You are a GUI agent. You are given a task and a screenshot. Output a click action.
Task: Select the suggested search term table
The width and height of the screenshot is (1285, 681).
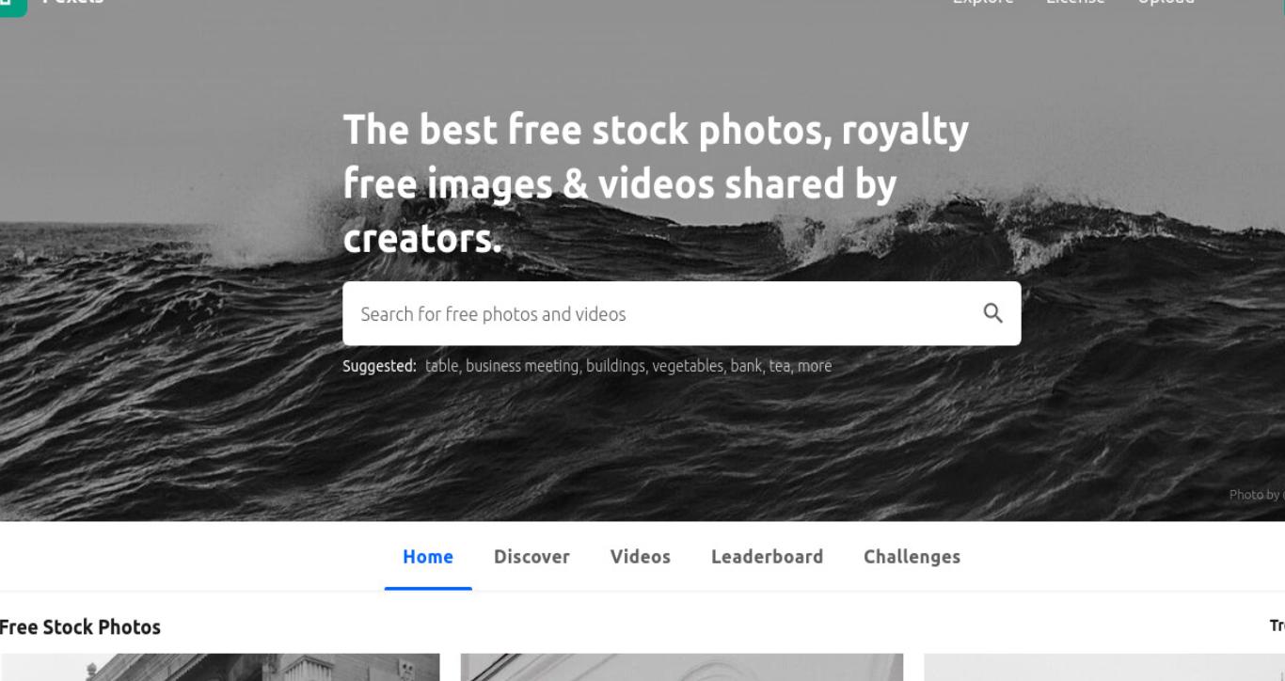pos(442,366)
